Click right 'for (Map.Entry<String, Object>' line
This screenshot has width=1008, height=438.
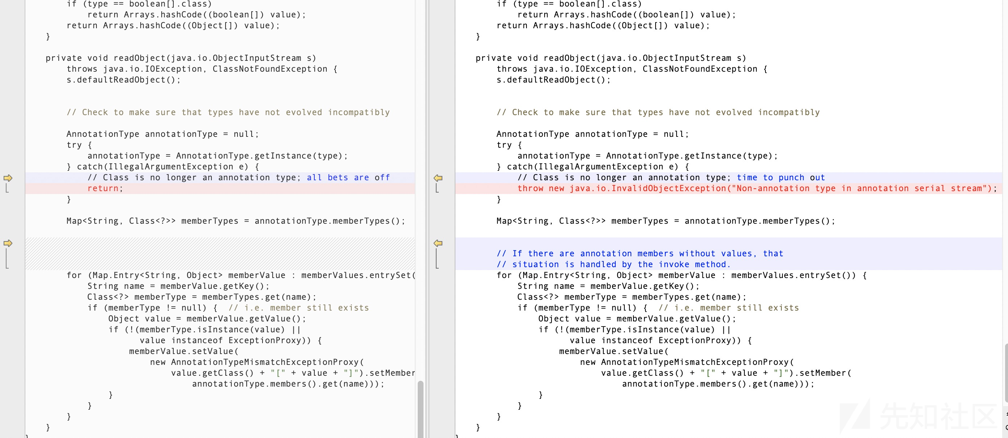682,275
